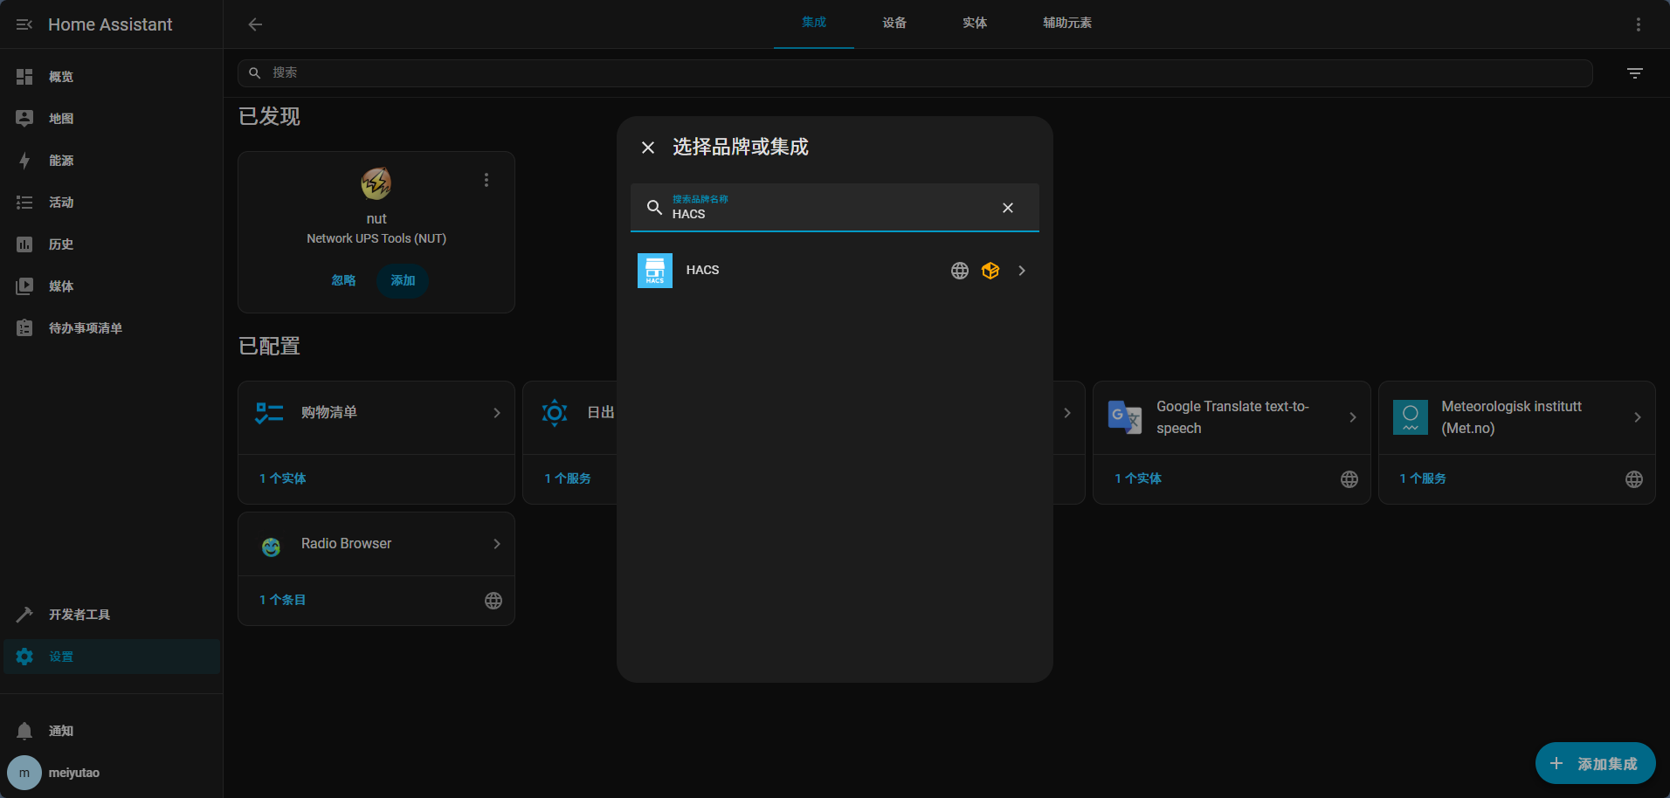Viewport: 1670px width, 798px height.
Task: Collapse the Home Assistant sidebar menu
Action: [24, 24]
